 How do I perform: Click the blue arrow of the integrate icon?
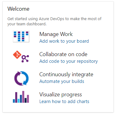point(25,78)
